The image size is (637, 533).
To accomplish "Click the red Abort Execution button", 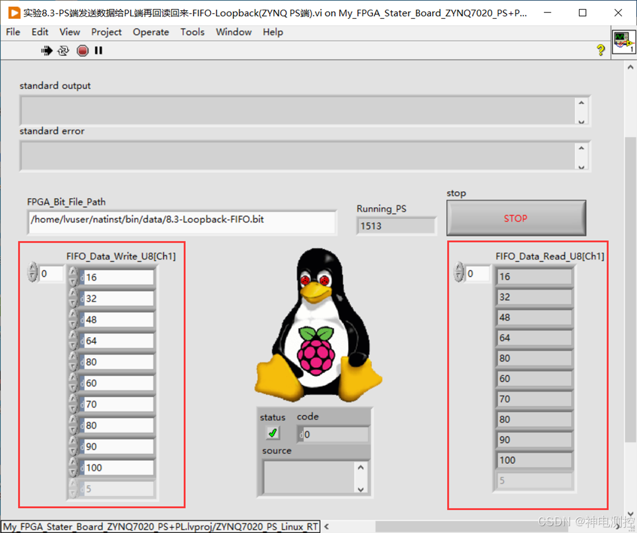I will [x=82, y=51].
